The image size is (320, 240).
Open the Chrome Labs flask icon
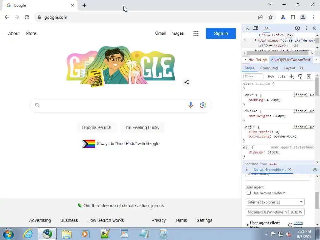coord(283,17)
